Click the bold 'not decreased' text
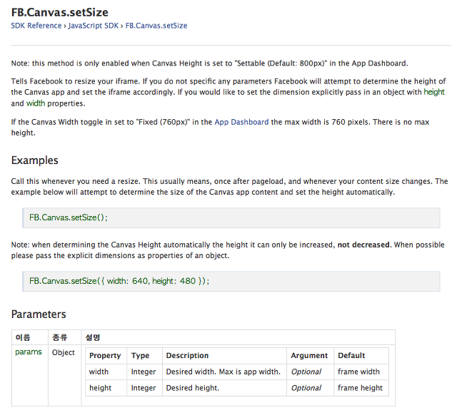 pos(363,245)
